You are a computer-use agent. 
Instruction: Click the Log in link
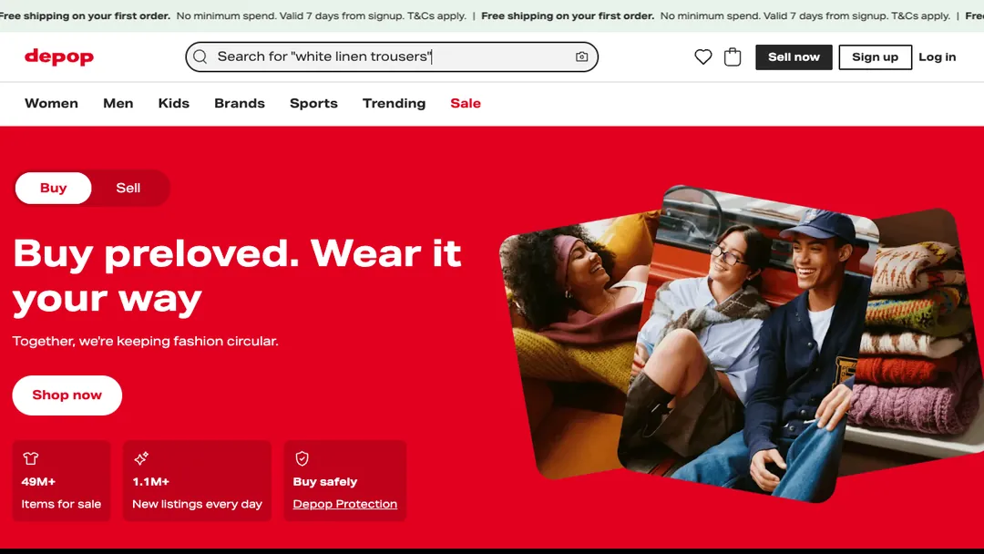[x=938, y=57]
